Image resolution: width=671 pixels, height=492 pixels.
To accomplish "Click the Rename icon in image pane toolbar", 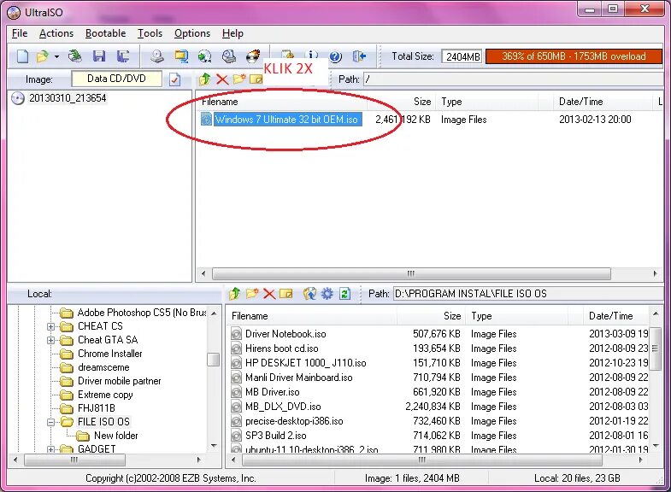I will pos(256,79).
